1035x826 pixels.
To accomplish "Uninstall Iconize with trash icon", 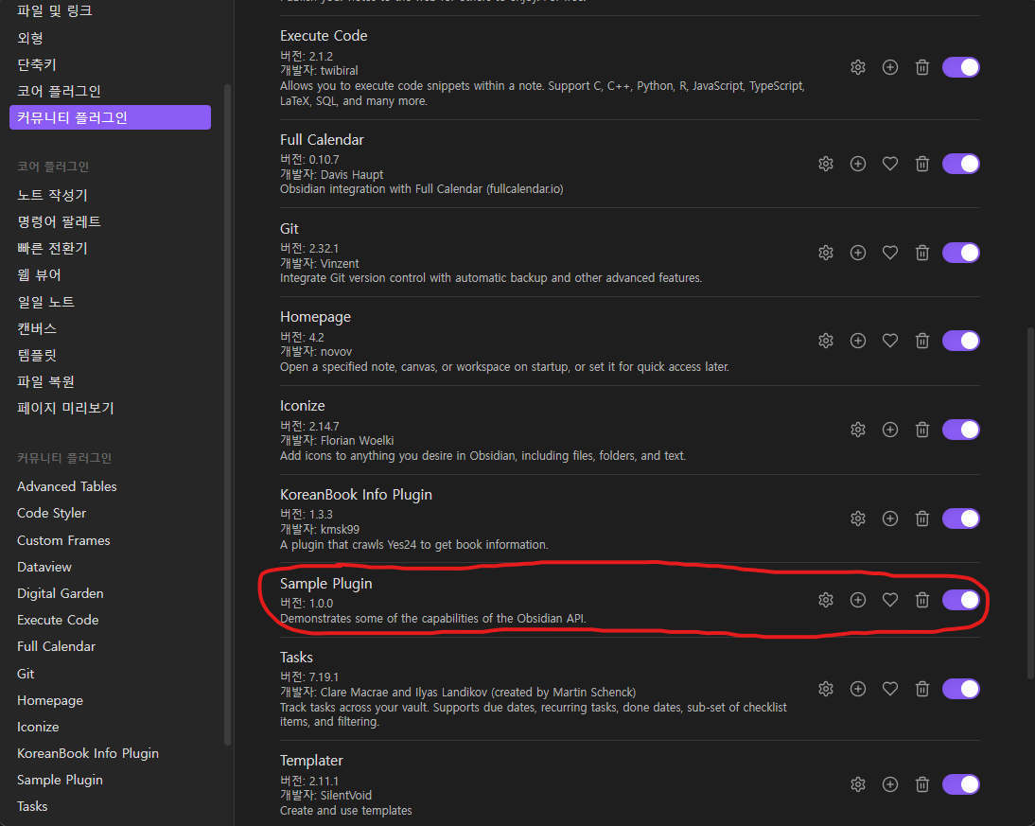I will click(922, 430).
